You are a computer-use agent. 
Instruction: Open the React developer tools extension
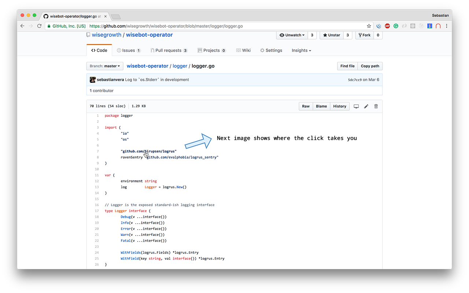[x=413, y=26]
